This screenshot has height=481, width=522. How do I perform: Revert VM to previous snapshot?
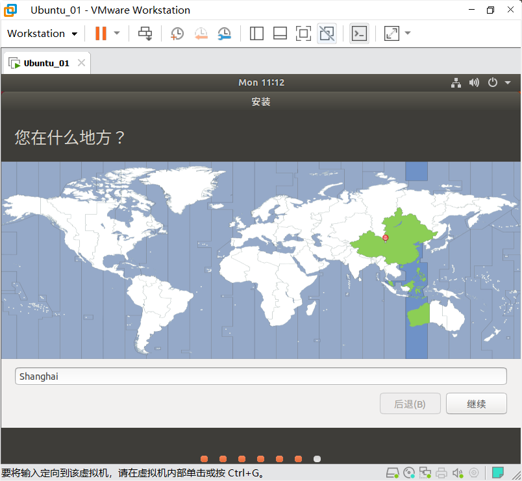tap(201, 33)
